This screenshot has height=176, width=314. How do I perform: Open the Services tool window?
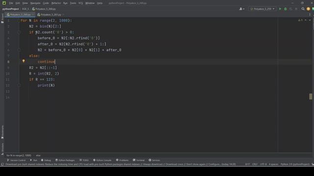pos(155,160)
